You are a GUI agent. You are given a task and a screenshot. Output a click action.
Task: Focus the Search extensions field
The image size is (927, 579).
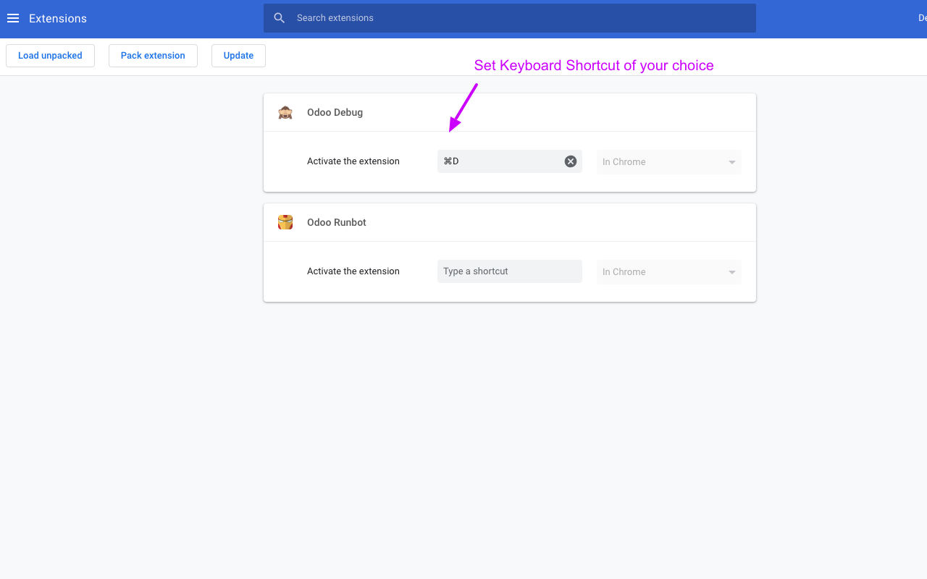[521, 18]
